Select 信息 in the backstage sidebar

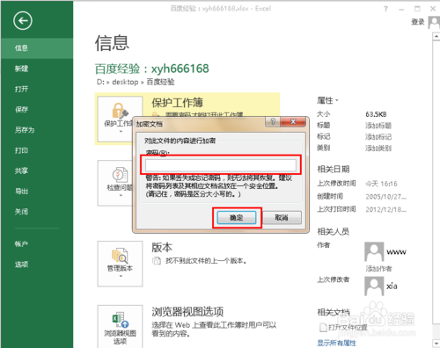pos(37,48)
